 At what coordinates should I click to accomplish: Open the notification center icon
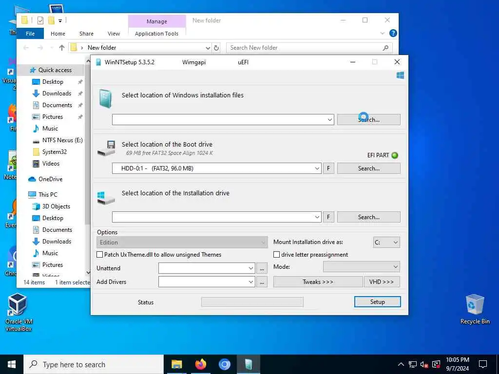tap(483, 364)
